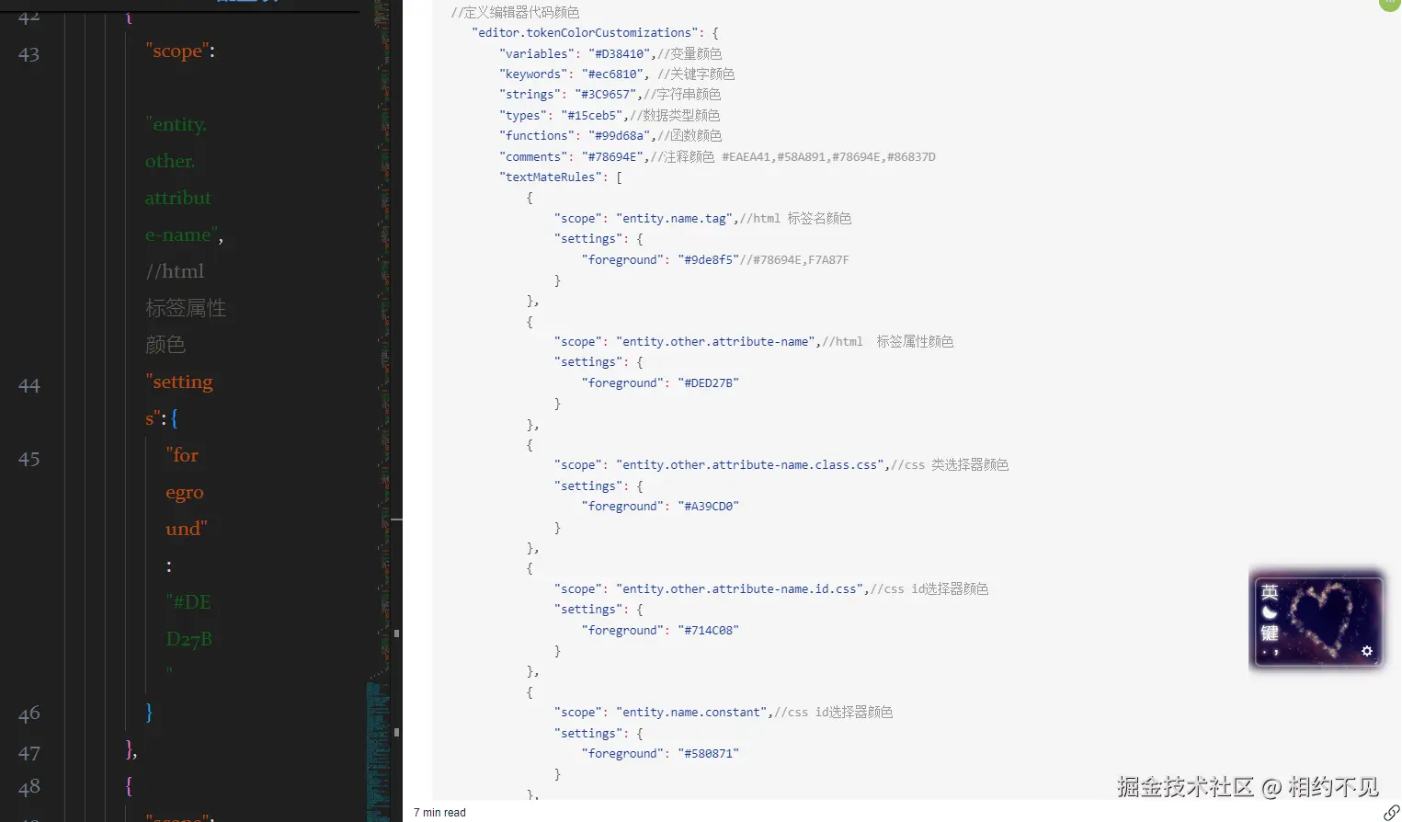Toggle the punctuation mode indicator
Viewport: 1402px width, 822px height.
[1270, 652]
